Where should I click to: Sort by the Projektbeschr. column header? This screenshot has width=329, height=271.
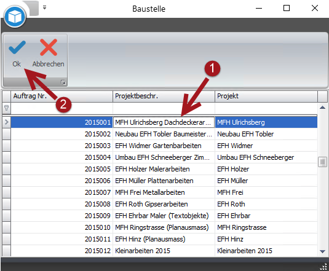(164, 96)
